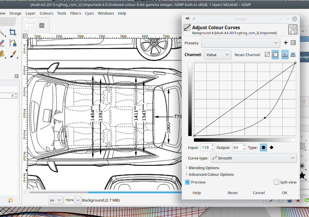Select the Paintbrush tool
Screen dimensions: 309x217
[12, 54]
